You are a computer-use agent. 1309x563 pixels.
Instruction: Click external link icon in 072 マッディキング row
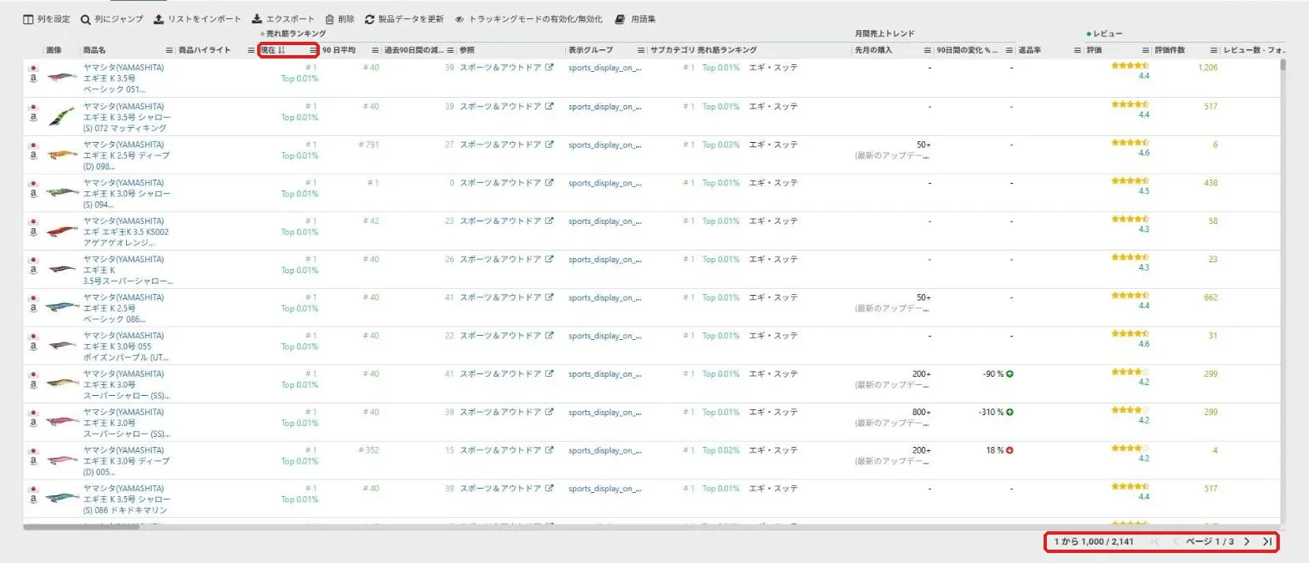pyautogui.click(x=549, y=106)
